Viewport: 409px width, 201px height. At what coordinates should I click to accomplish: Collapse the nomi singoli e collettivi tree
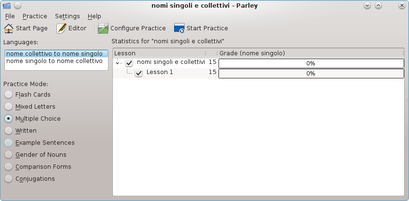pyautogui.click(x=118, y=63)
